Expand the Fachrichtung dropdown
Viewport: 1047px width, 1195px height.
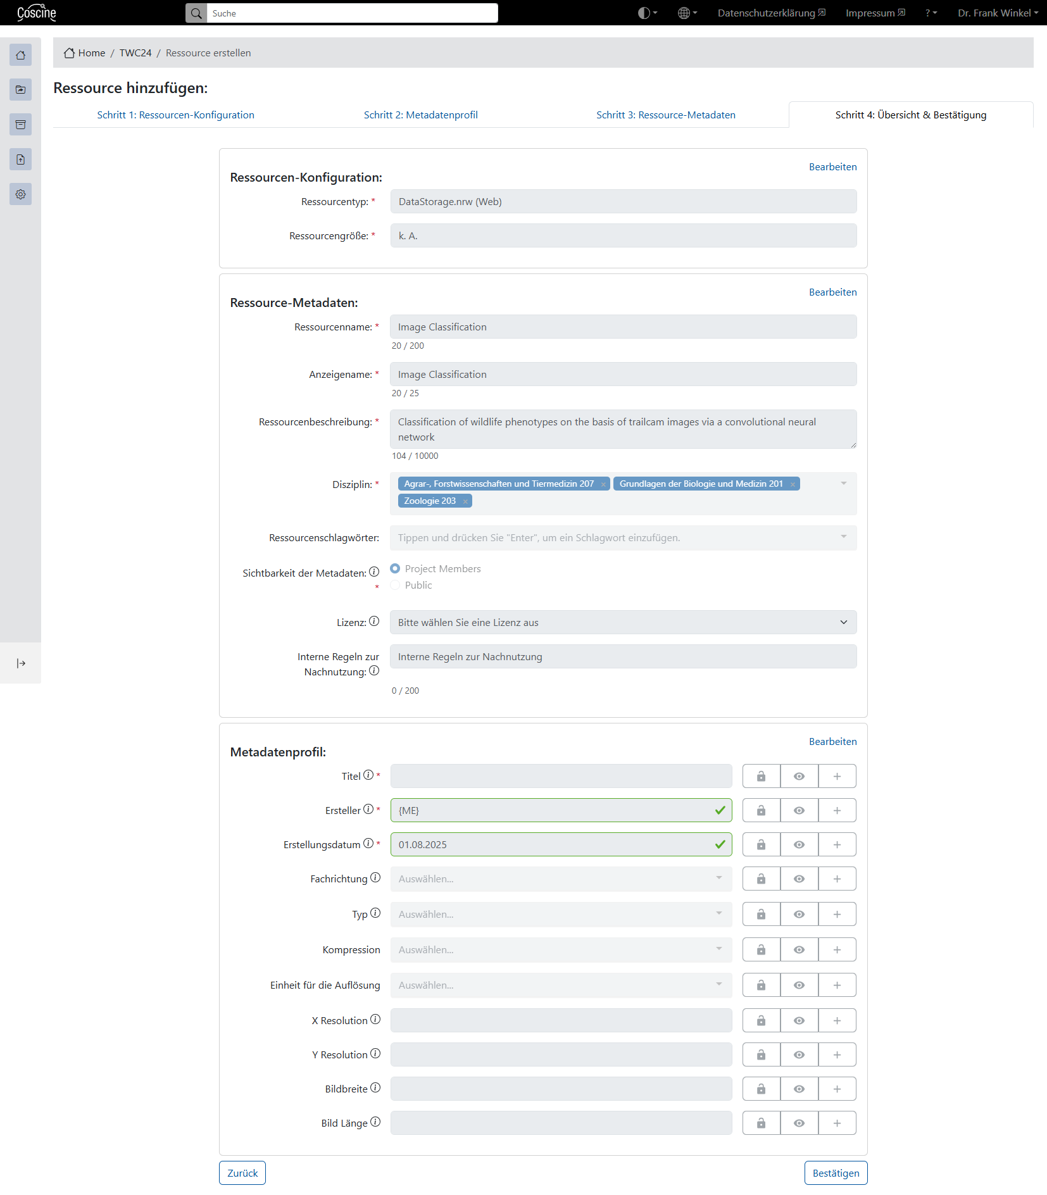click(561, 879)
